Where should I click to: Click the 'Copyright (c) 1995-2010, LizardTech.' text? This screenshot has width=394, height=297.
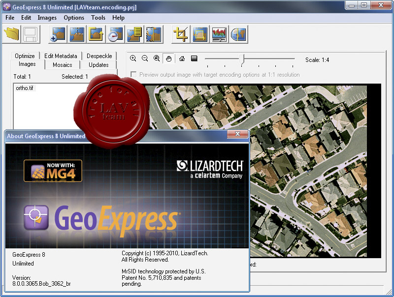coord(165,253)
